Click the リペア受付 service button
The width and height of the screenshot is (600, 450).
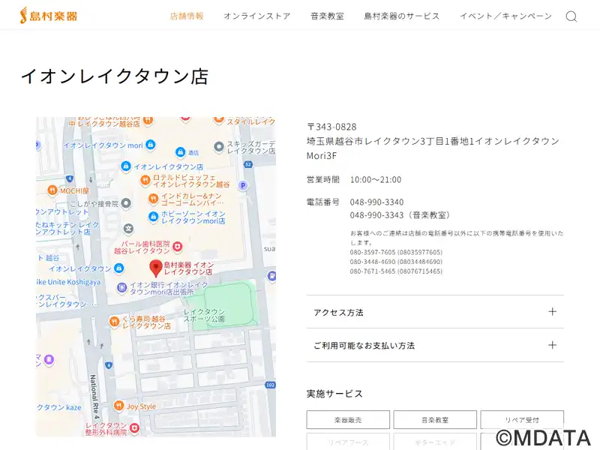522,420
